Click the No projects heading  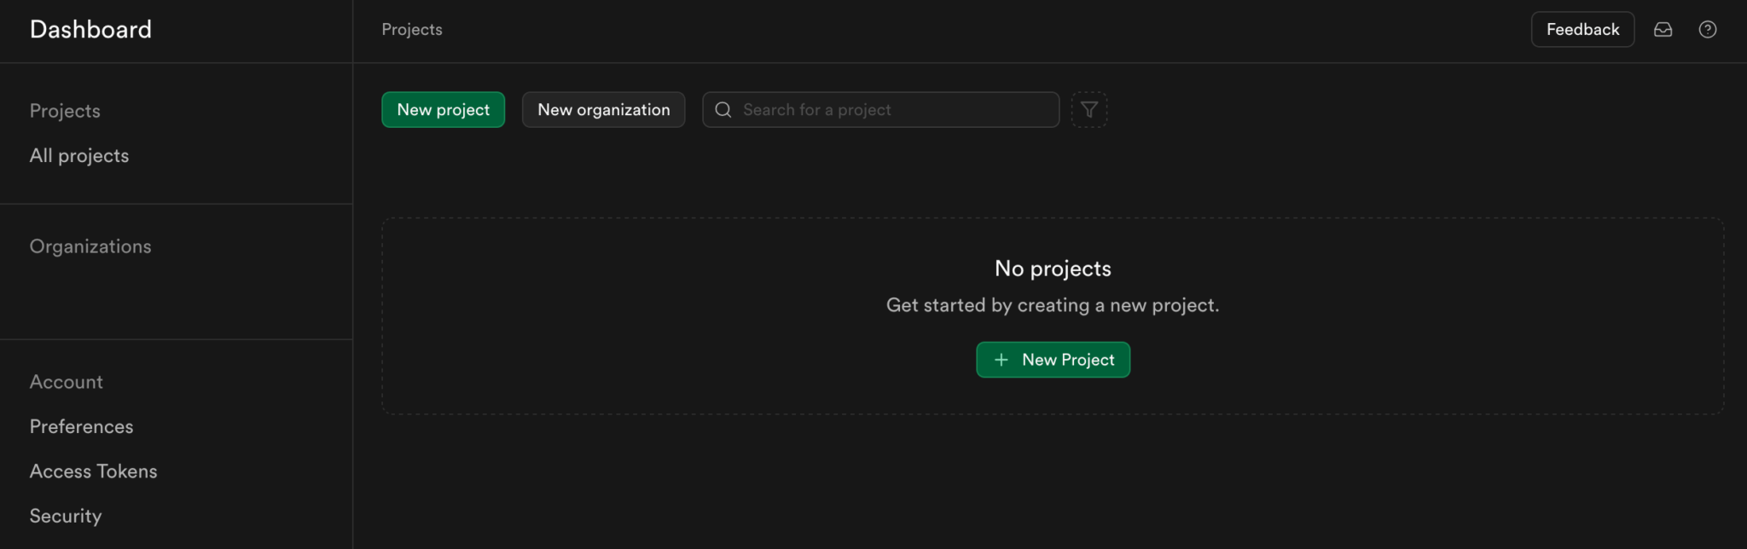click(1053, 269)
